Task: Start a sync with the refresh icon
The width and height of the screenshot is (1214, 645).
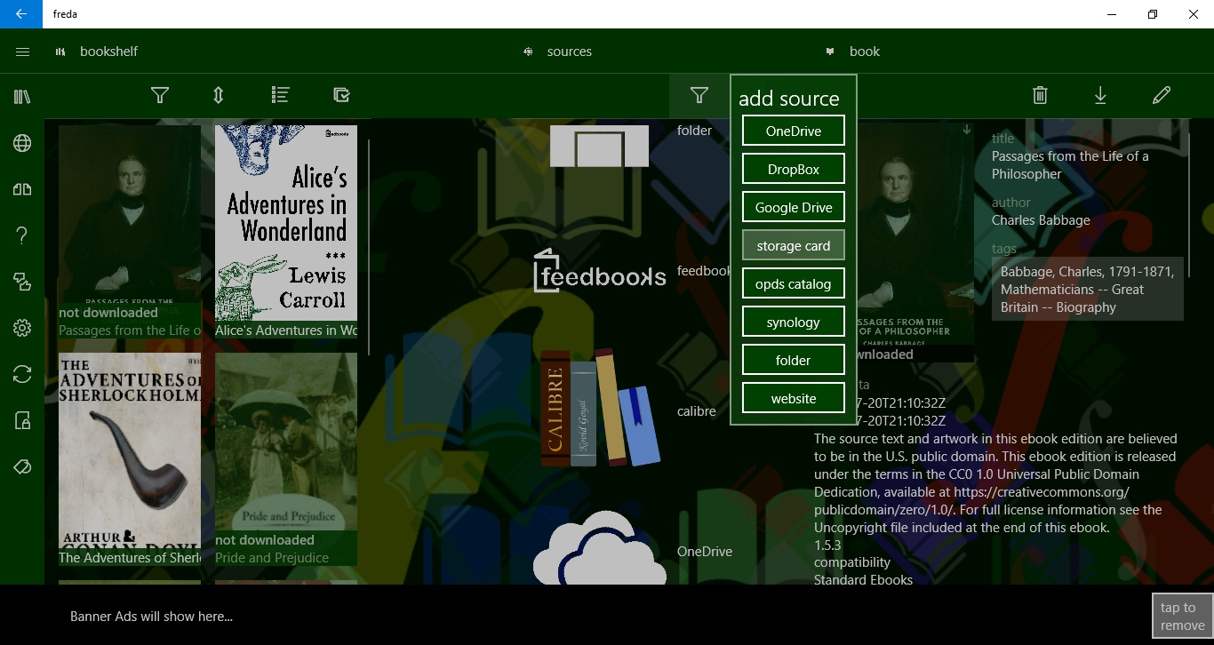Action: (22, 374)
